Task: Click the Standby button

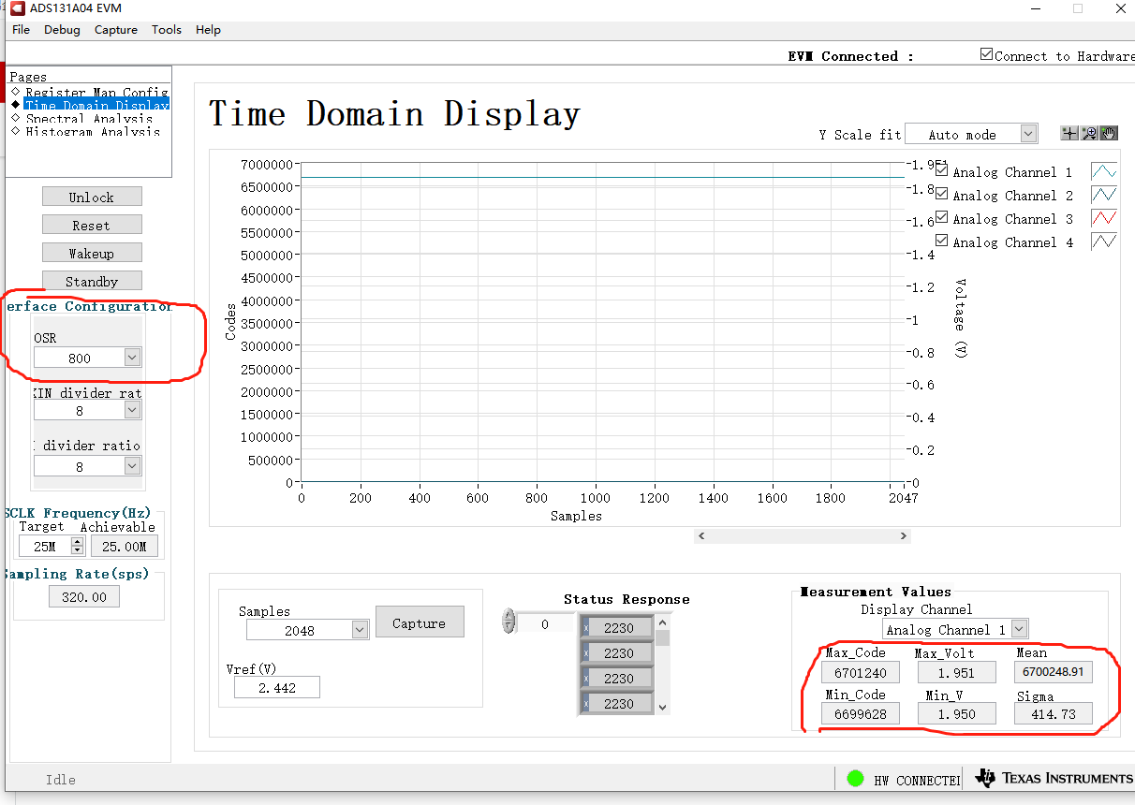Action: tap(92, 281)
